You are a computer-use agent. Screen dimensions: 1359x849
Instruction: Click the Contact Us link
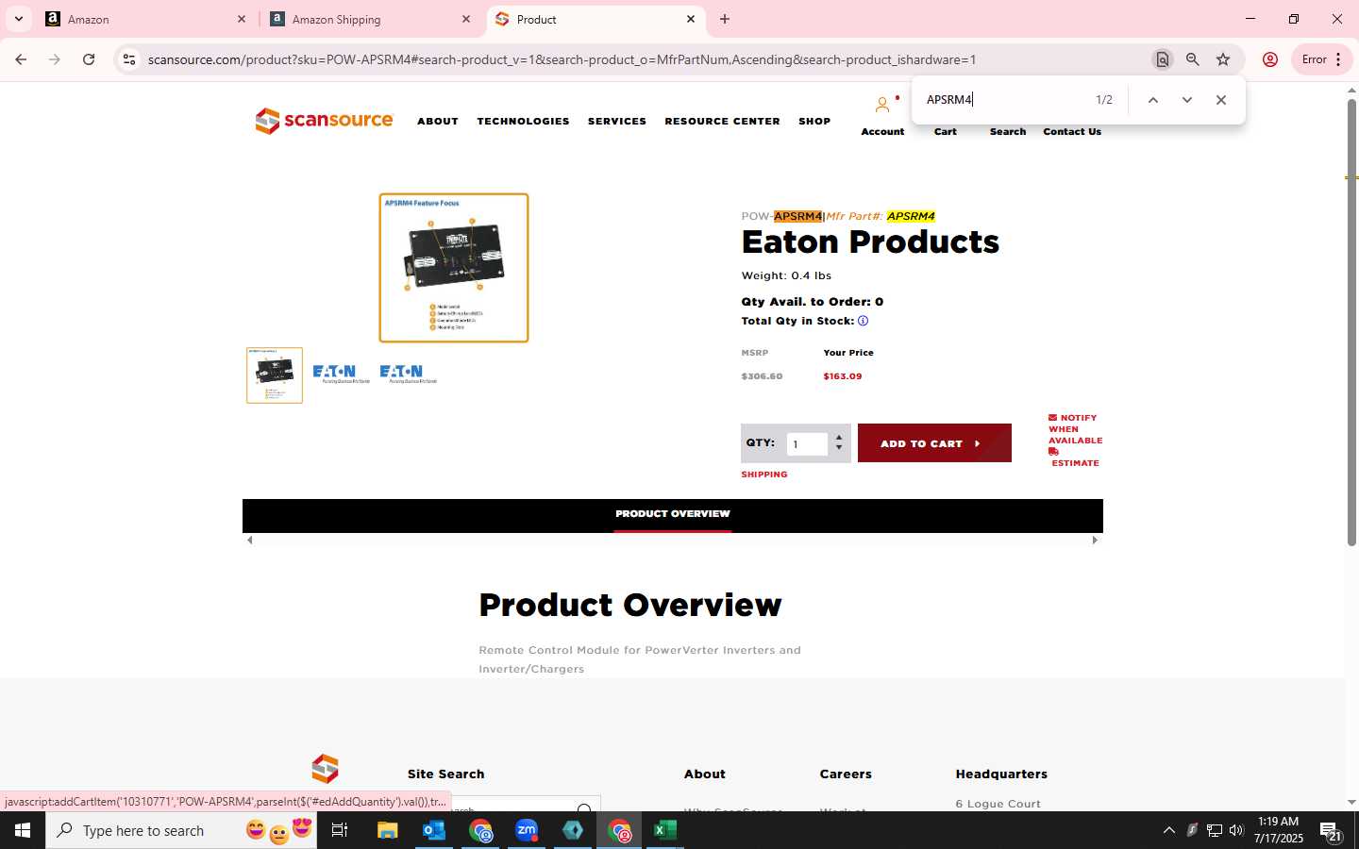pos(1072,131)
